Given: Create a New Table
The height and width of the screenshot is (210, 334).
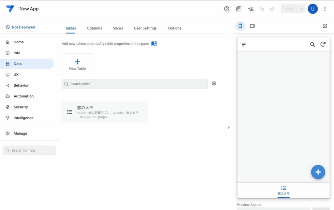Looking at the screenshot, I should (77, 63).
